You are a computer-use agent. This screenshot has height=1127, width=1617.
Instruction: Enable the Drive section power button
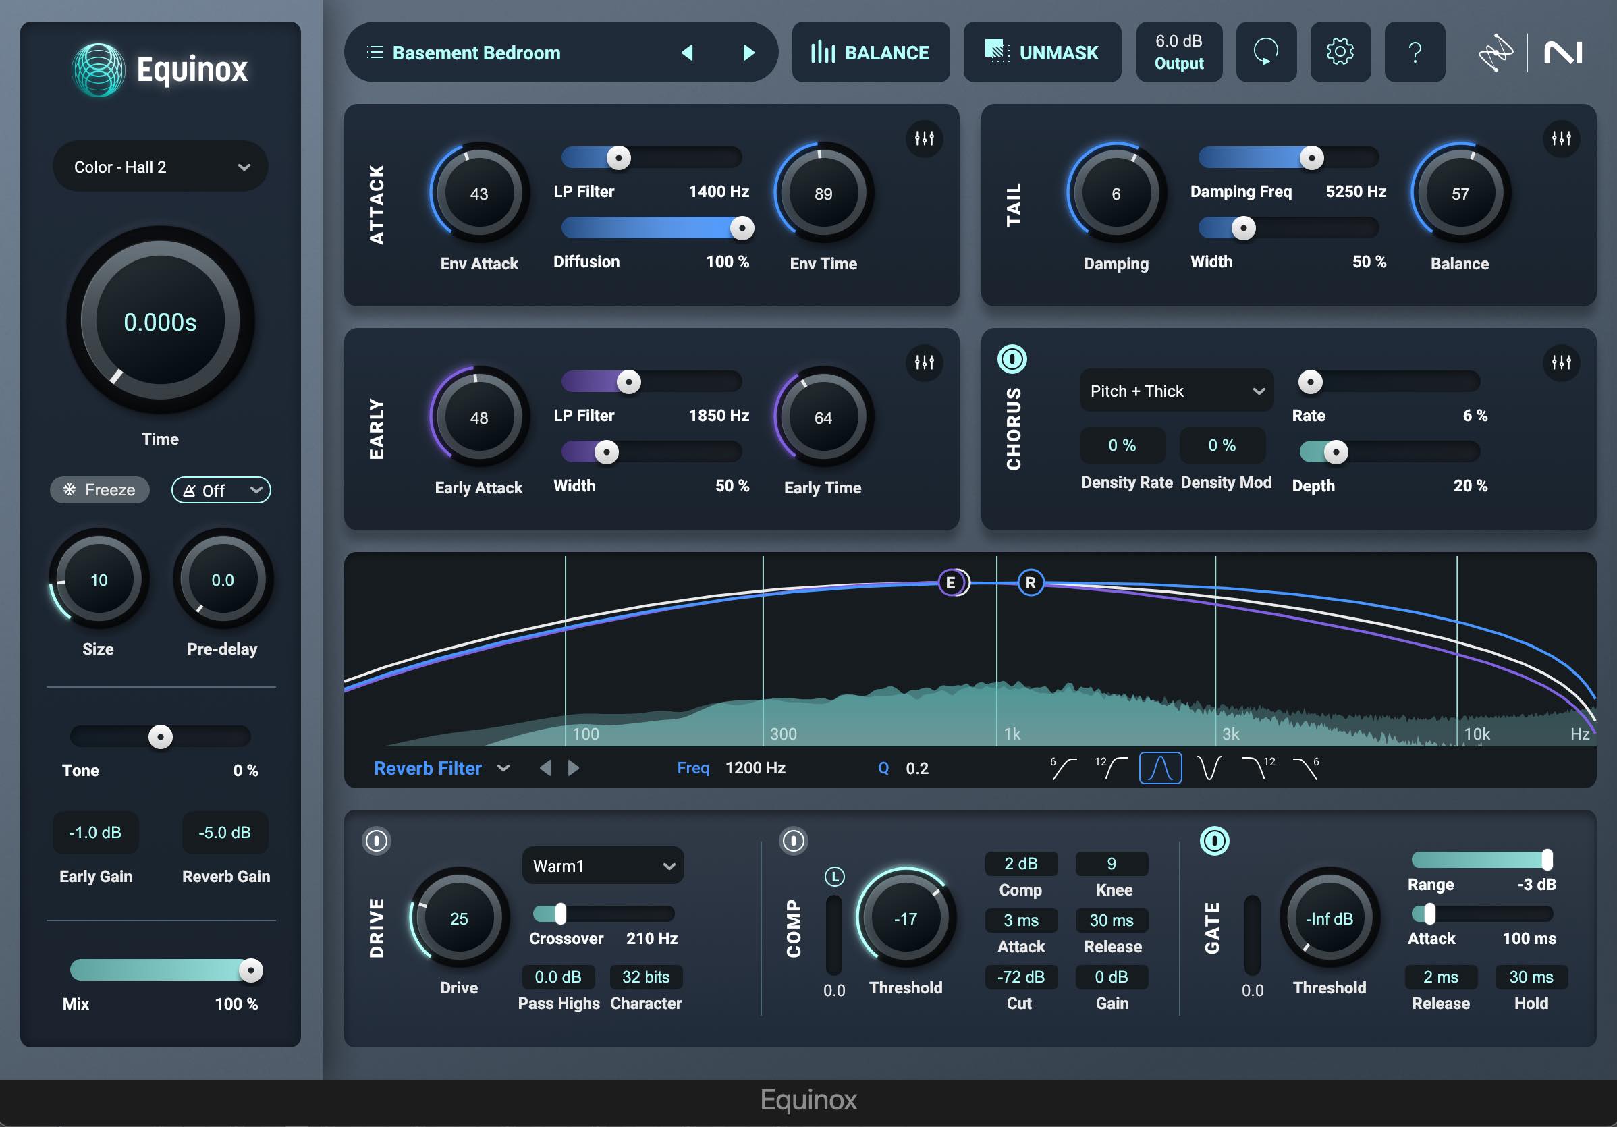pos(376,840)
